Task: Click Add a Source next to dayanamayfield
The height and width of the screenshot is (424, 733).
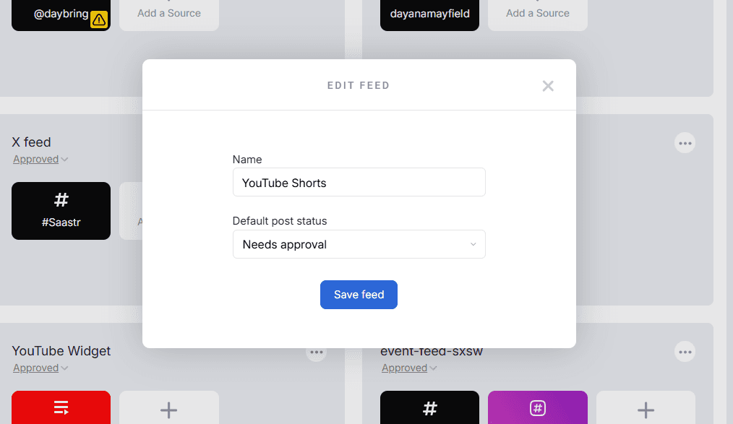Action: coord(537,12)
